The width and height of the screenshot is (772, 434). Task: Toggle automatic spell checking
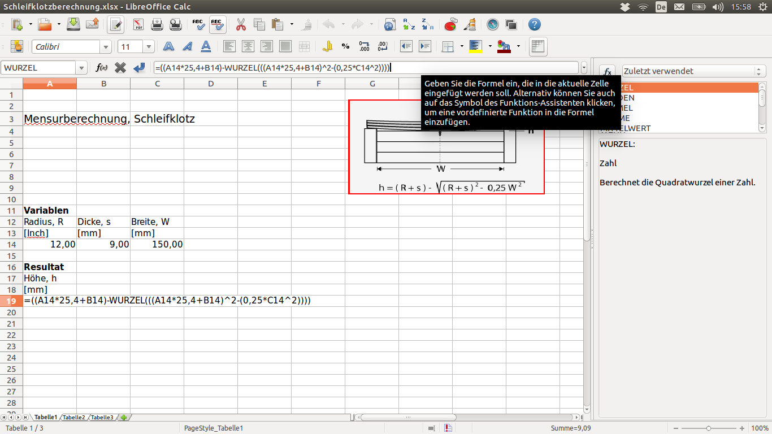218,24
